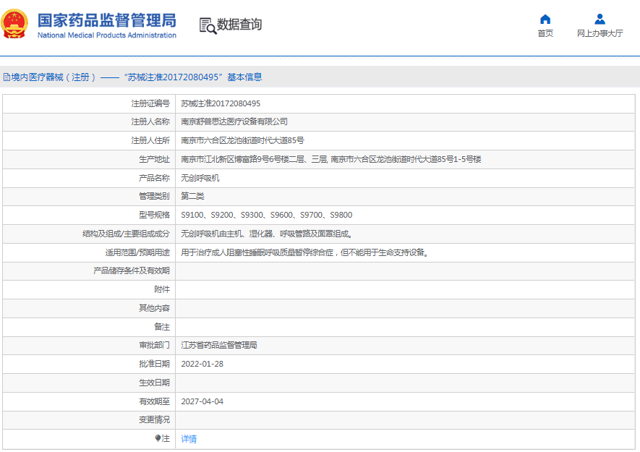This screenshot has width=640, height=452.
Task: Select 南京舒普思达医疗设备有限公司 cell
Action: [234, 121]
